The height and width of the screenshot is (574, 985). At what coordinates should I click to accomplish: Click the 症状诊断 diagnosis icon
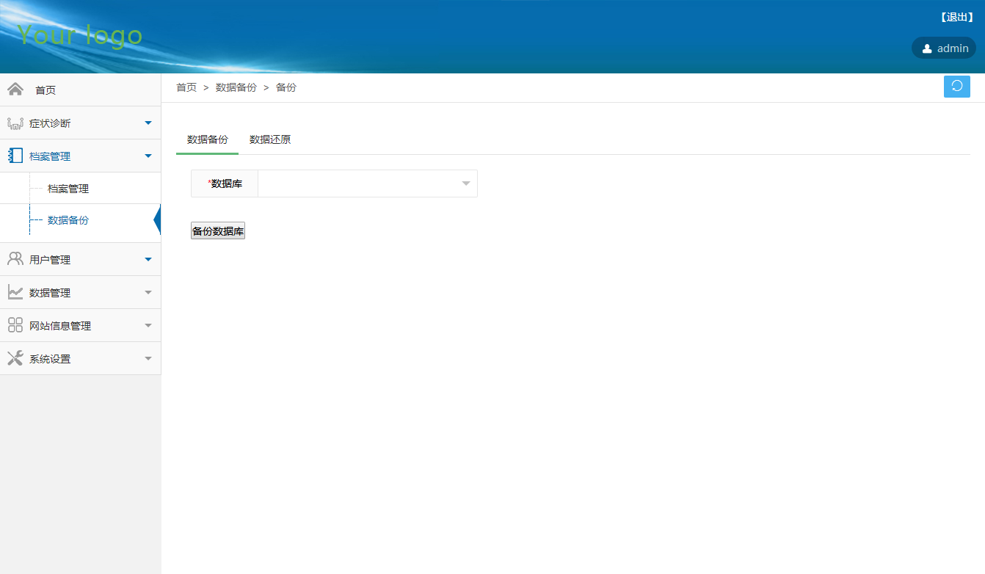click(x=15, y=123)
